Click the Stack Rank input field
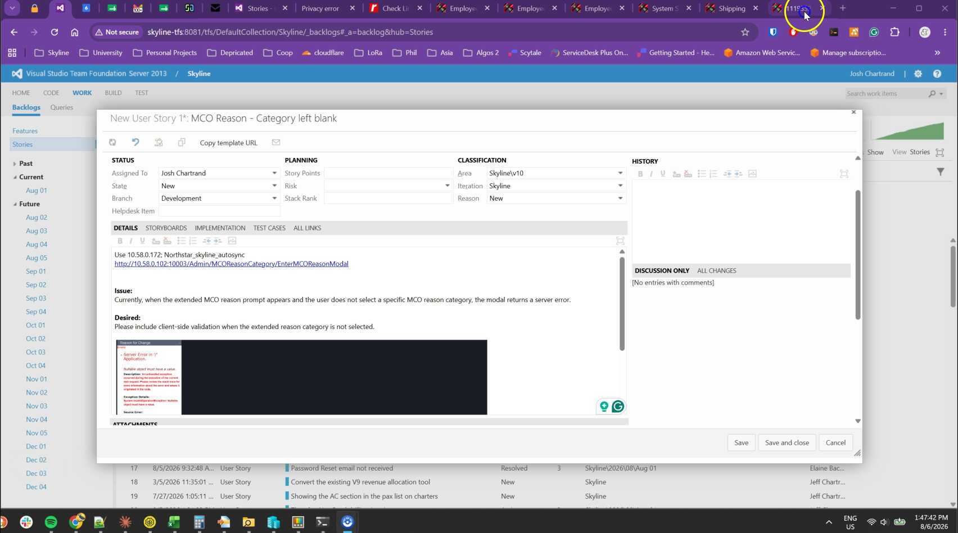 [x=388, y=198]
